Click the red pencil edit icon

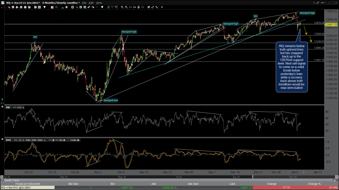[x=52, y=7]
